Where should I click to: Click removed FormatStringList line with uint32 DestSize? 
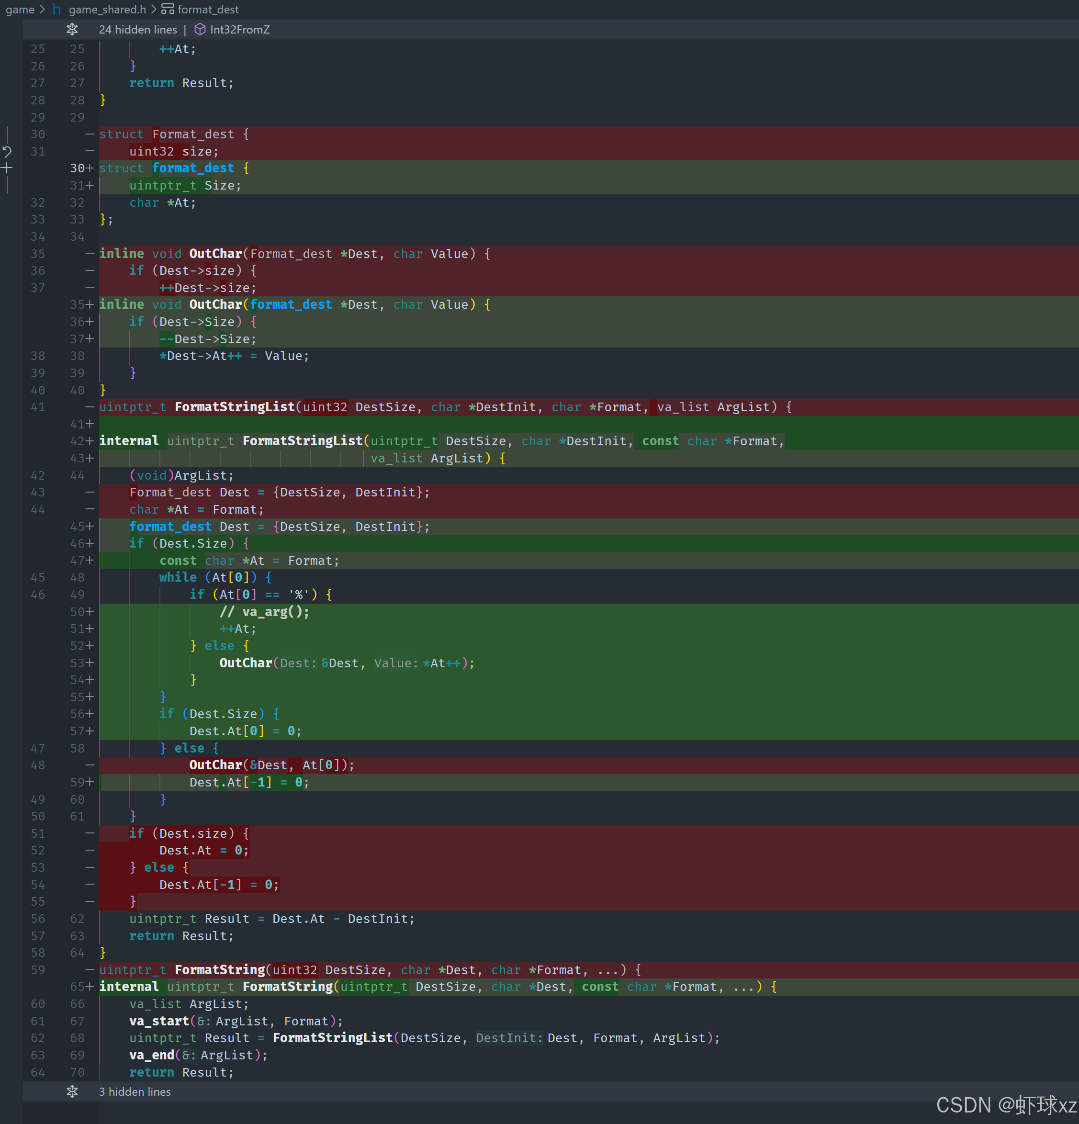(446, 407)
